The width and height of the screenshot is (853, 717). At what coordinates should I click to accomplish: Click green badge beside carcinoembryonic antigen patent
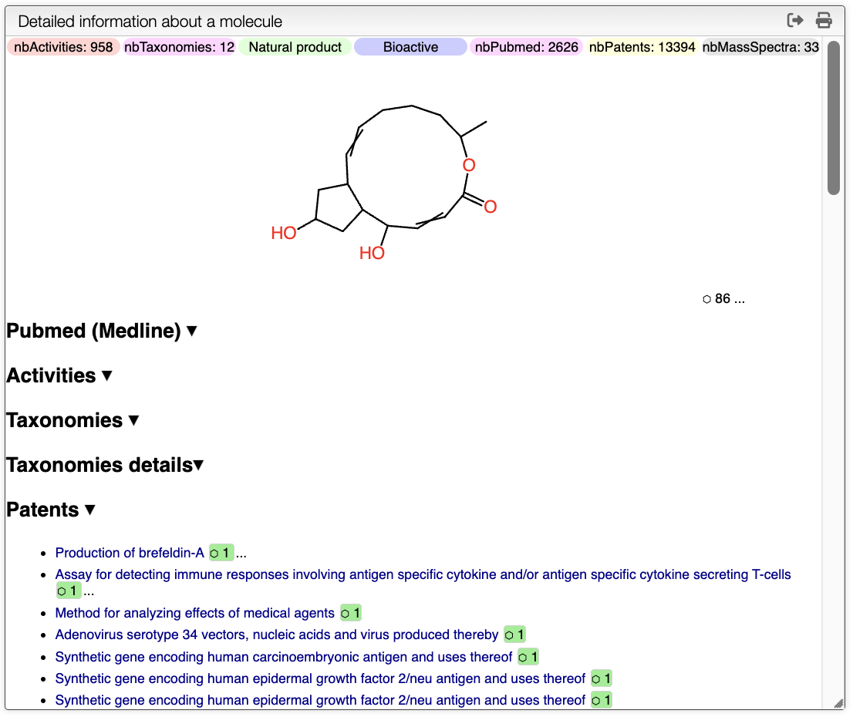tap(528, 657)
